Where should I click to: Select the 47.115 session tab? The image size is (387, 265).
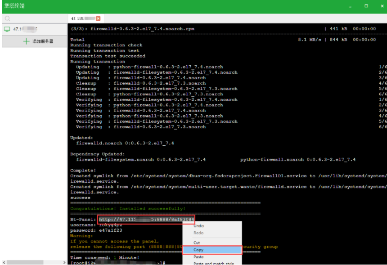85,18
